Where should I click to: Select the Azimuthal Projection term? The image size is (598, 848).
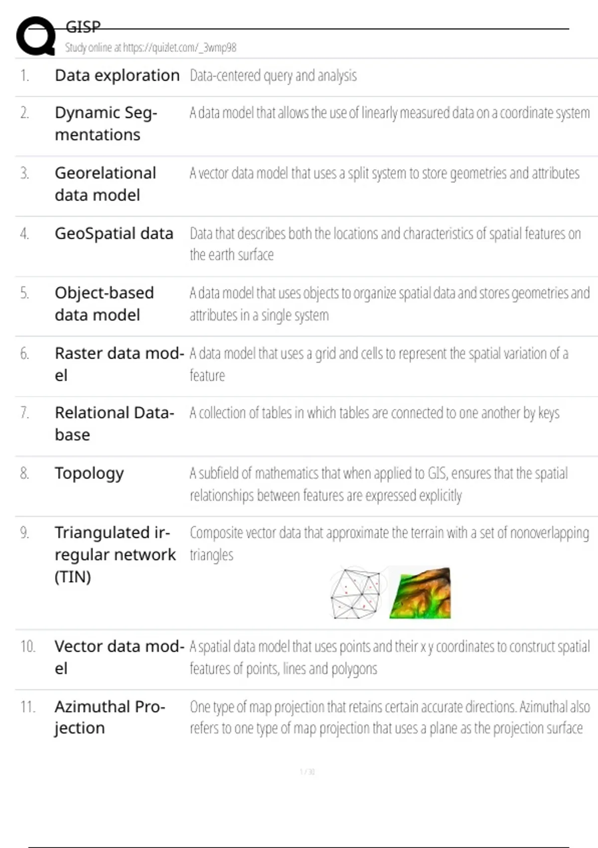[110, 717]
